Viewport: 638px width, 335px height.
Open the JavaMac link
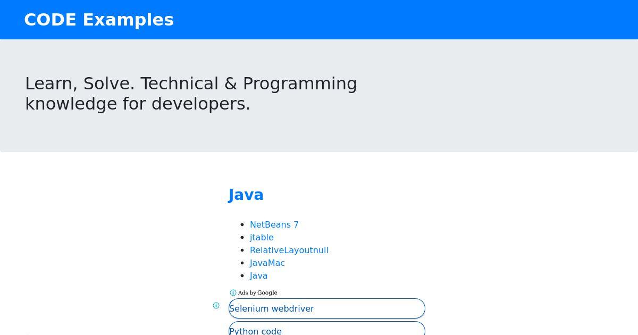click(267, 263)
